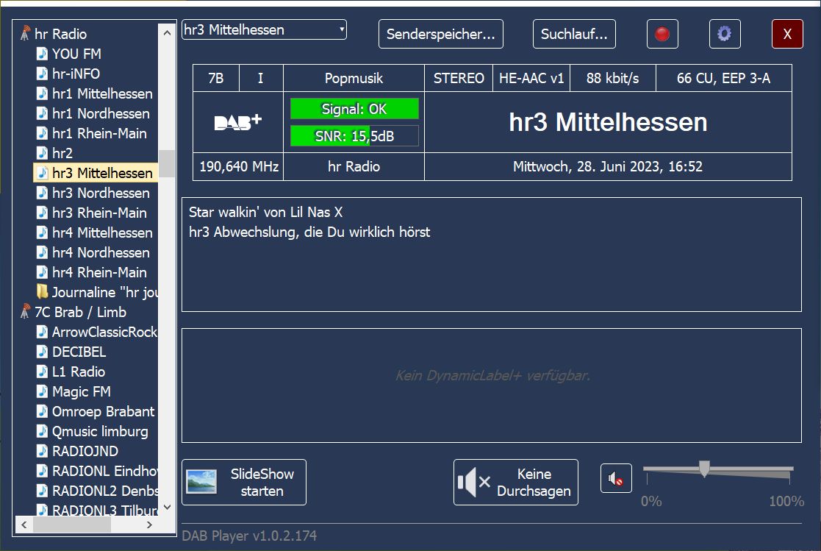821x551 pixels.
Task: Select hr1 Nordhessen in the station list
Action: [101, 113]
